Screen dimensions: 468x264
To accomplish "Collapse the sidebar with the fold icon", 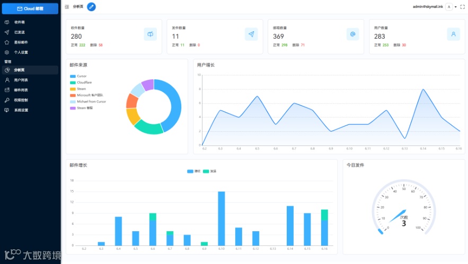I will [x=67, y=6].
